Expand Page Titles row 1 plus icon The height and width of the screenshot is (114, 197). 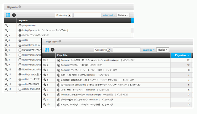(59, 60)
